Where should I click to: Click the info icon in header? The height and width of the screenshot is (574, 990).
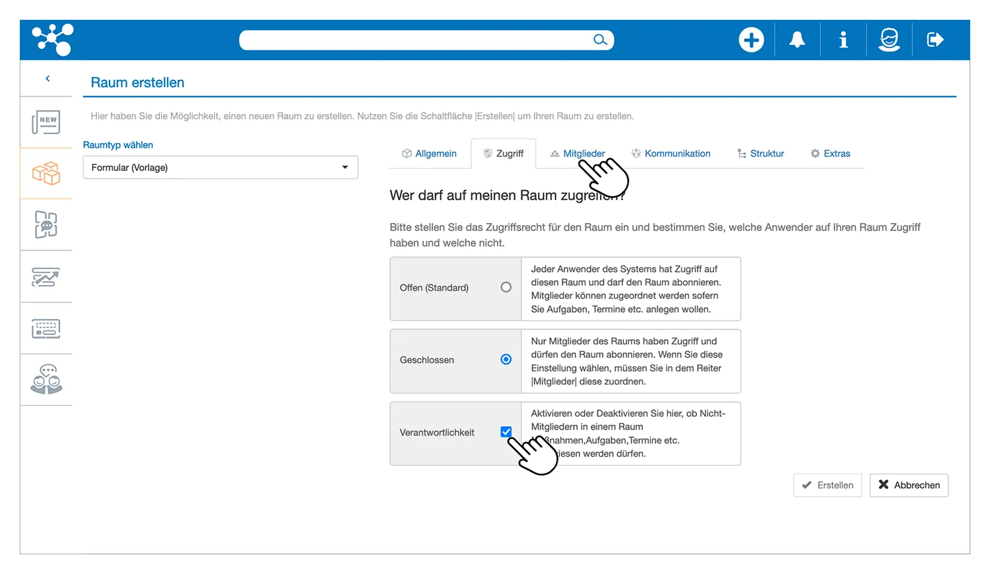click(x=843, y=40)
